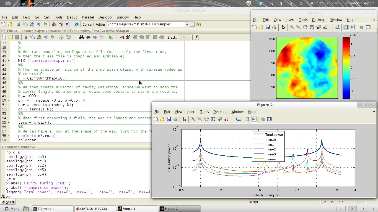Click the browse for folder '...' button
This screenshot has height=212, width=378.
pyautogui.click(x=192, y=24)
